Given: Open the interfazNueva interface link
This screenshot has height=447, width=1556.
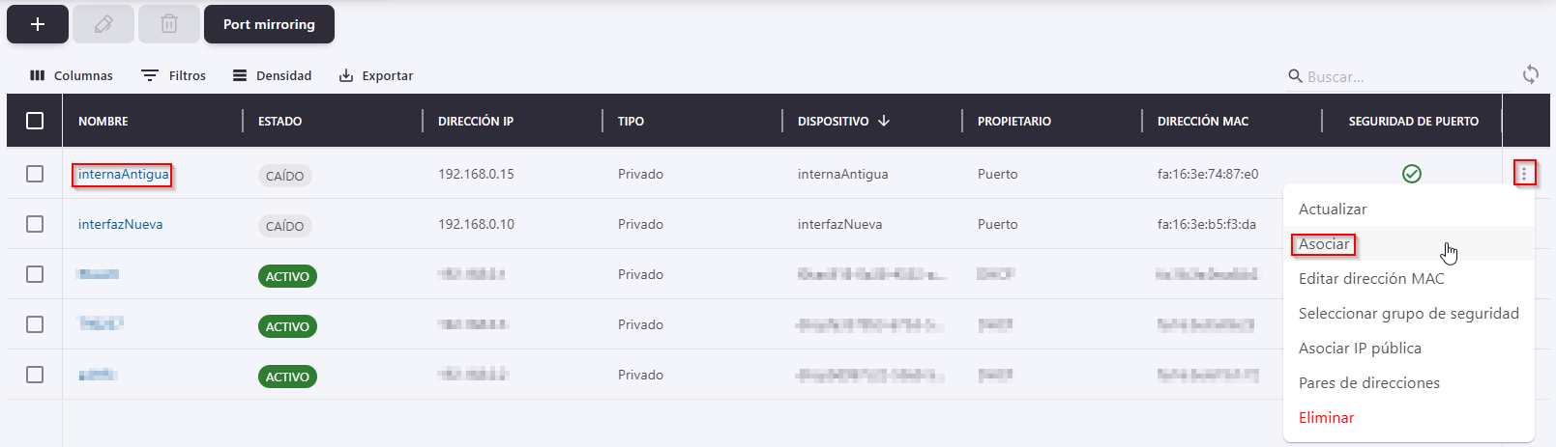Looking at the screenshot, I should click(120, 224).
